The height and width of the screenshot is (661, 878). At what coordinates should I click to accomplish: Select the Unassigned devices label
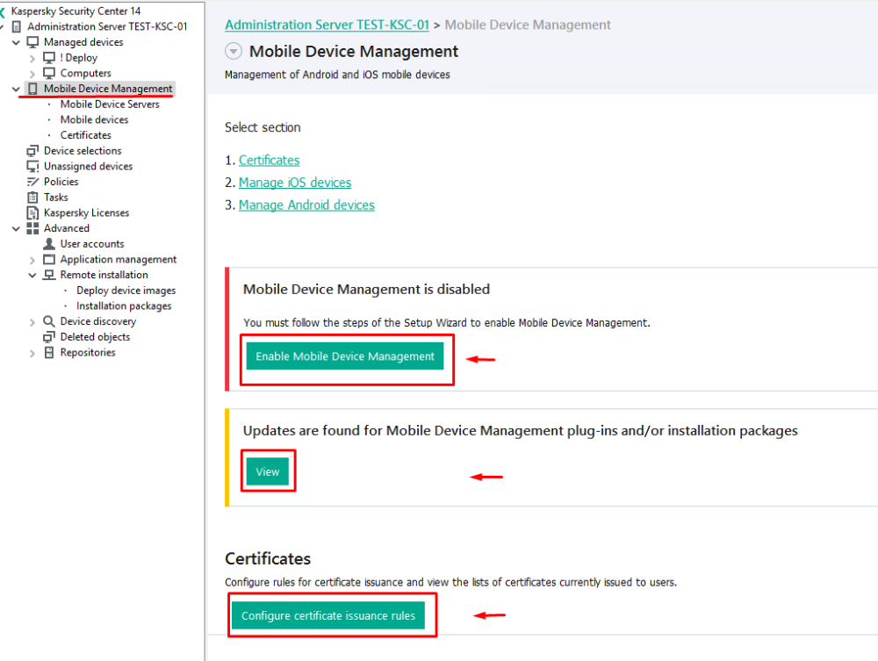[89, 166]
